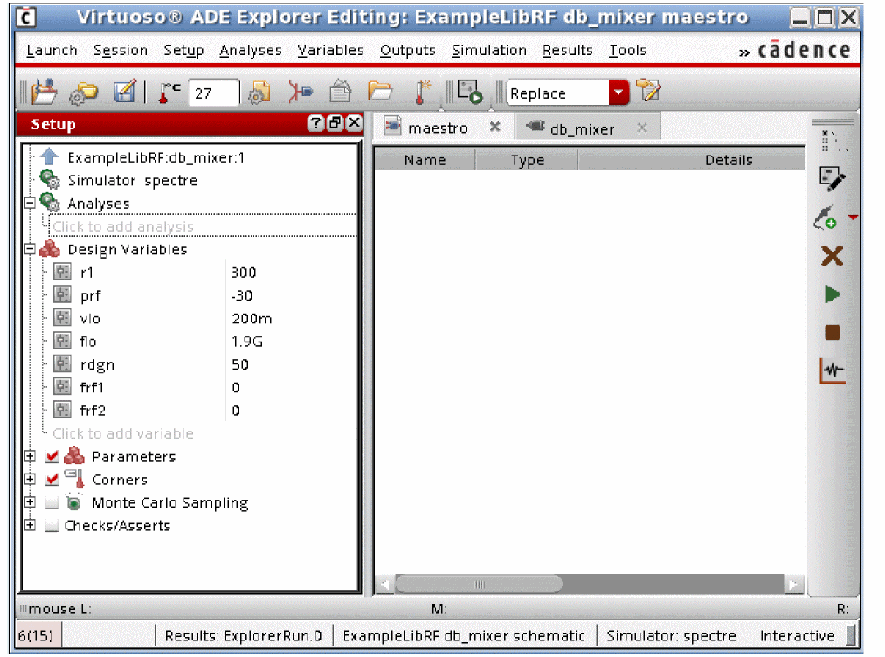Screen dimensions: 885x657
Task: Close the maestro tab
Action: 494,127
